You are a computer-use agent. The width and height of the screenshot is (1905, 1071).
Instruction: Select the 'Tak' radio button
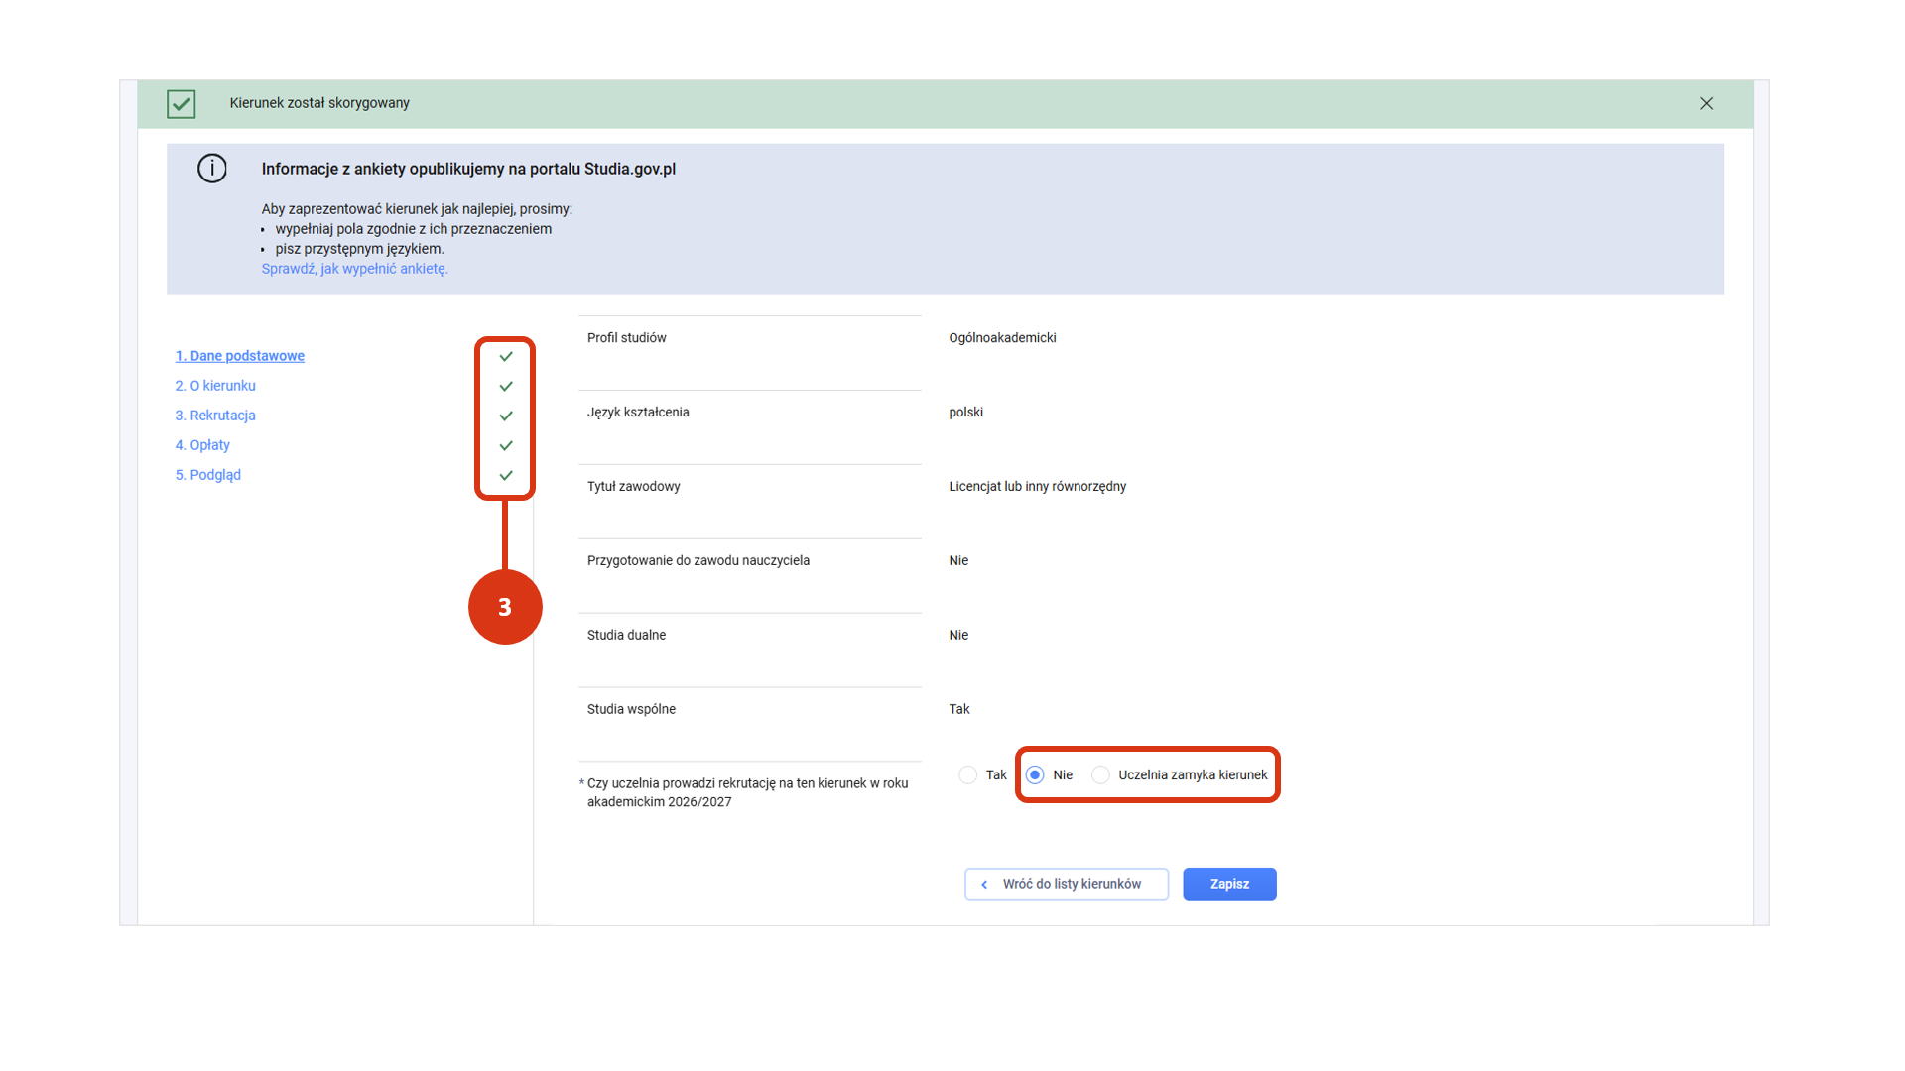[x=968, y=775]
